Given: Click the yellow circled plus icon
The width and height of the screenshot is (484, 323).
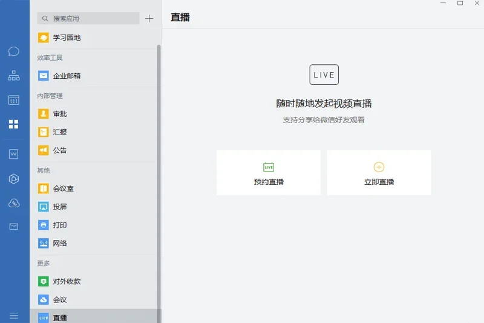Looking at the screenshot, I should click(x=379, y=167).
